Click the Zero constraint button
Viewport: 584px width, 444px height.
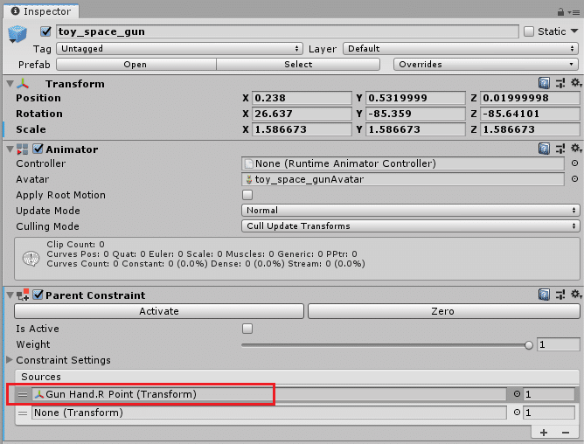[x=443, y=311]
